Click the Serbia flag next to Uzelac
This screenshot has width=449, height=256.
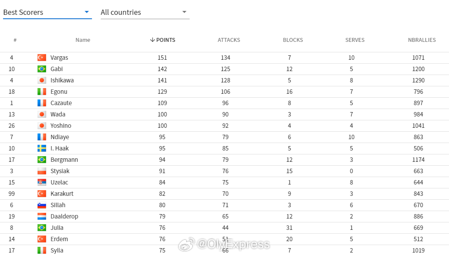(x=42, y=182)
